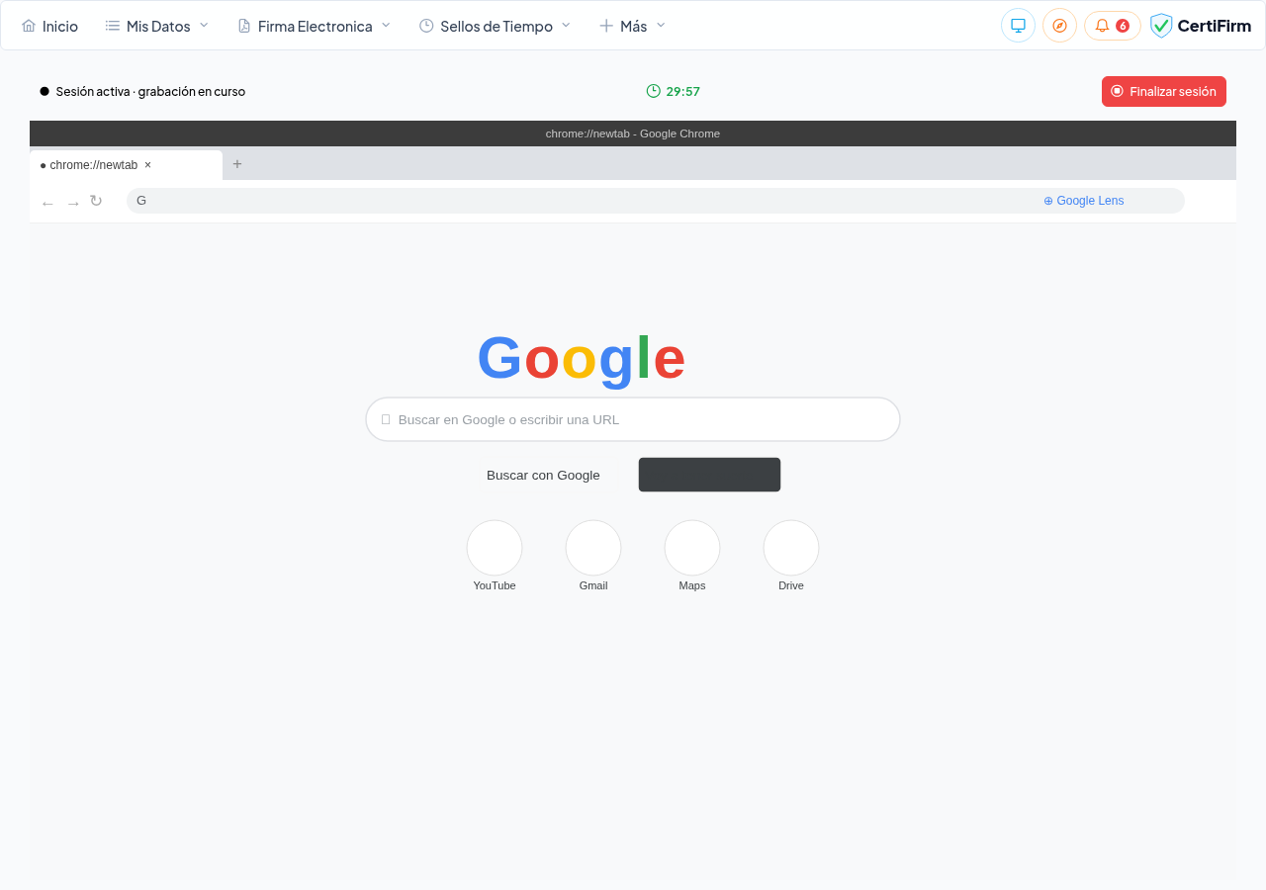Screen dimensions: 1266x890
Task: Go to Inicio in navigation bar
Action: coord(49,26)
